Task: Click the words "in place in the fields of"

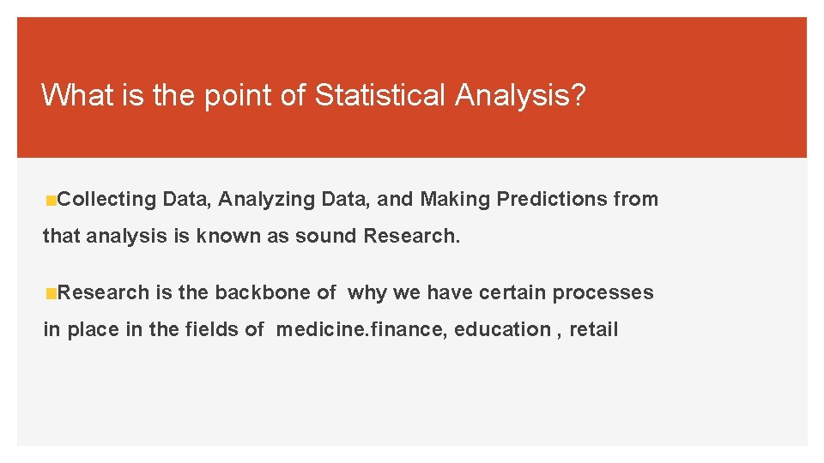Action: 154,329
